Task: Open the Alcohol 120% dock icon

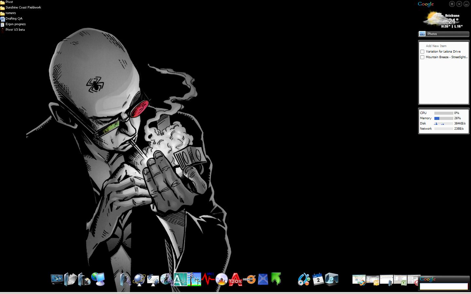Action: (235, 280)
